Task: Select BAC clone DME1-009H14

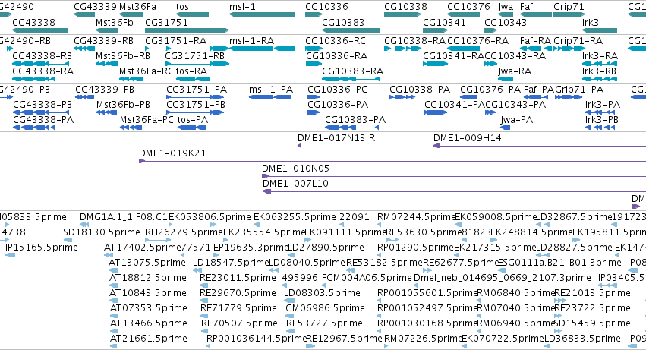Action: coord(540,146)
